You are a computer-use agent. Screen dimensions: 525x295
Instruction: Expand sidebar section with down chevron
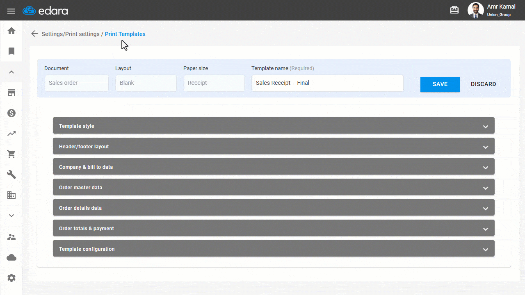coord(11,216)
